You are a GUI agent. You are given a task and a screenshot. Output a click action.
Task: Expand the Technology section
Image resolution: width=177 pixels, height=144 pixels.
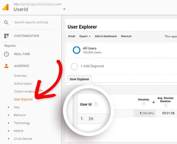pyautogui.click(x=9, y=123)
